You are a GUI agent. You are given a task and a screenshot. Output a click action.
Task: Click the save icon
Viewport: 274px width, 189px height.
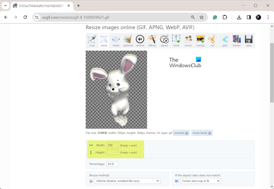coord(249,41)
